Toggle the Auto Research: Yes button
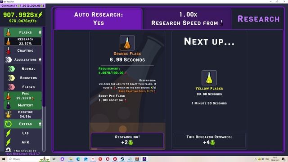 click(99, 19)
